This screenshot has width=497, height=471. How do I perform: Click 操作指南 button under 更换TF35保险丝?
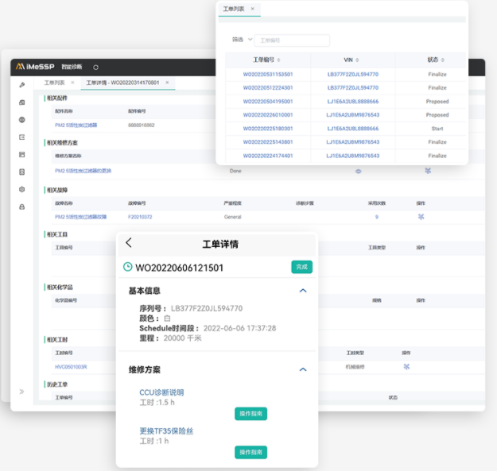point(250,452)
